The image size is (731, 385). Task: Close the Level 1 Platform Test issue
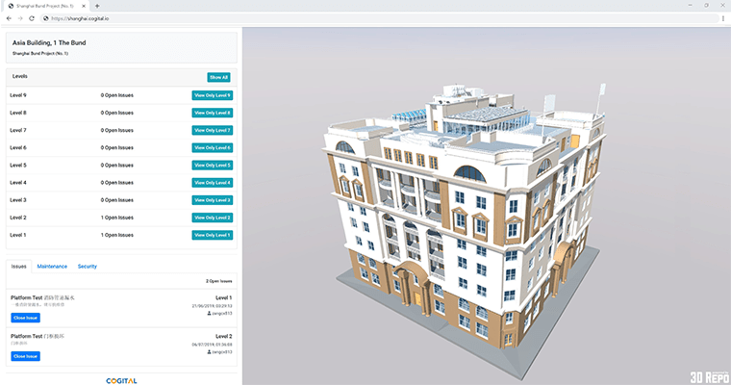click(26, 318)
